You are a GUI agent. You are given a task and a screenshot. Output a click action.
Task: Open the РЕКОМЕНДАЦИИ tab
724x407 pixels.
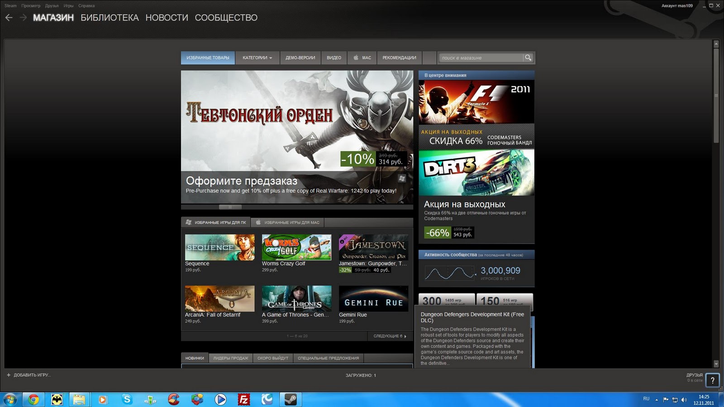(399, 58)
